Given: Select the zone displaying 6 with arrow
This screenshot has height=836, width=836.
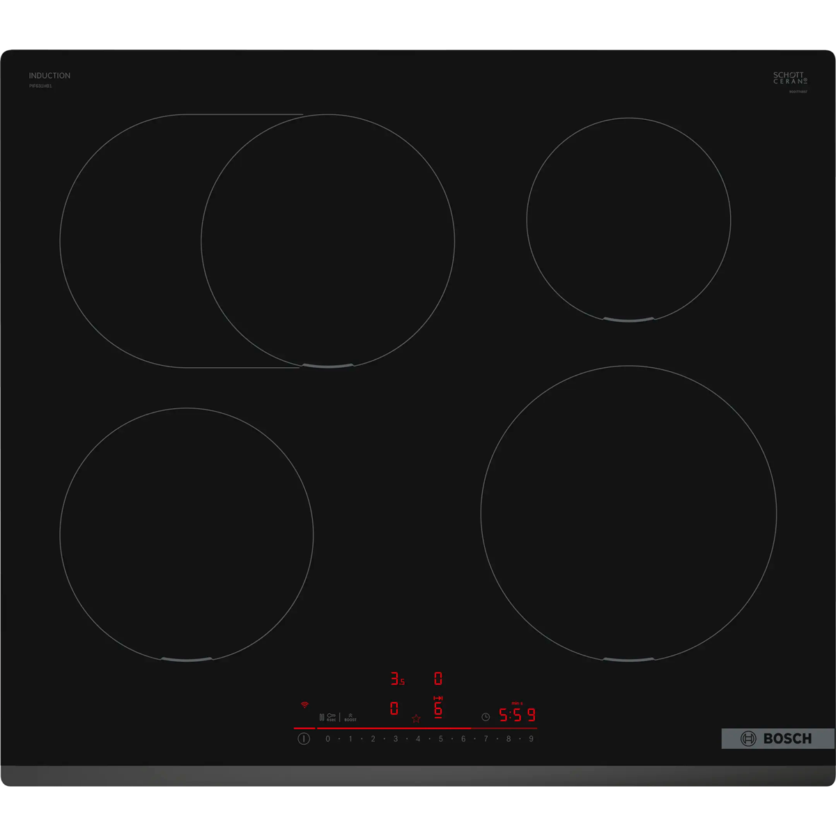Looking at the screenshot, I should pos(438,708).
